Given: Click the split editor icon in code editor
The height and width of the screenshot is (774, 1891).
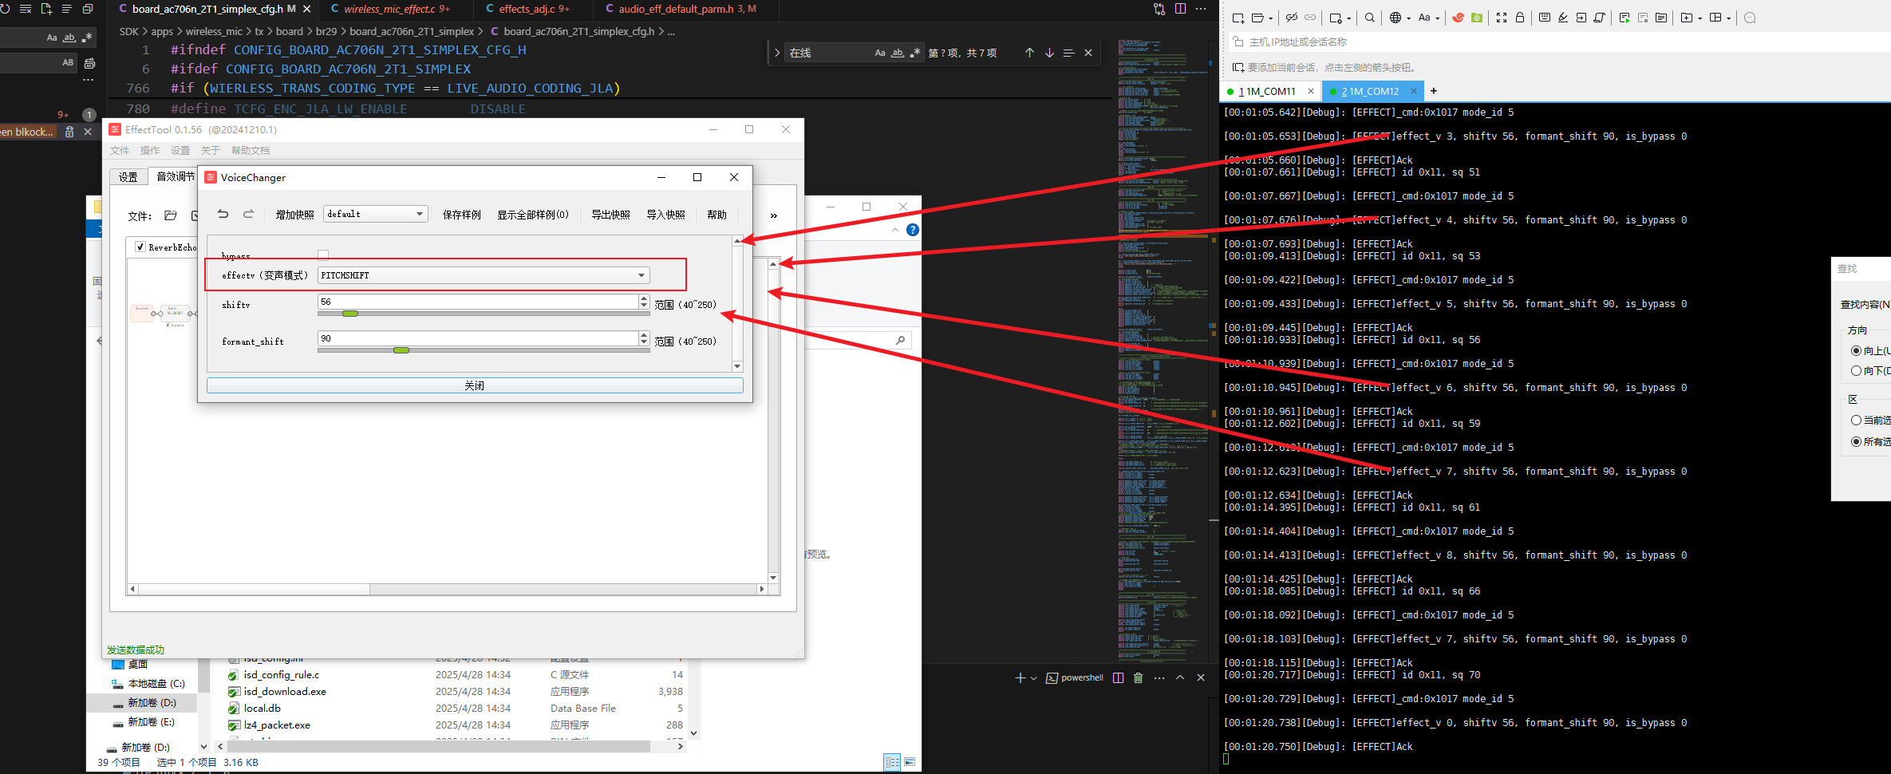Looking at the screenshot, I should (x=1180, y=9).
